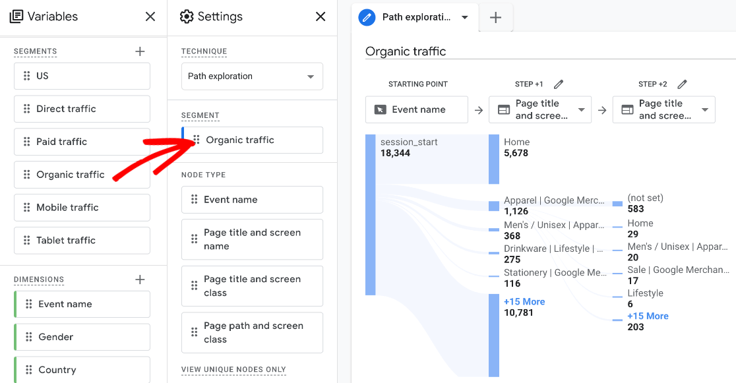Click the session_start node bar
Viewport: 736px width, 383px height.
coord(370,214)
